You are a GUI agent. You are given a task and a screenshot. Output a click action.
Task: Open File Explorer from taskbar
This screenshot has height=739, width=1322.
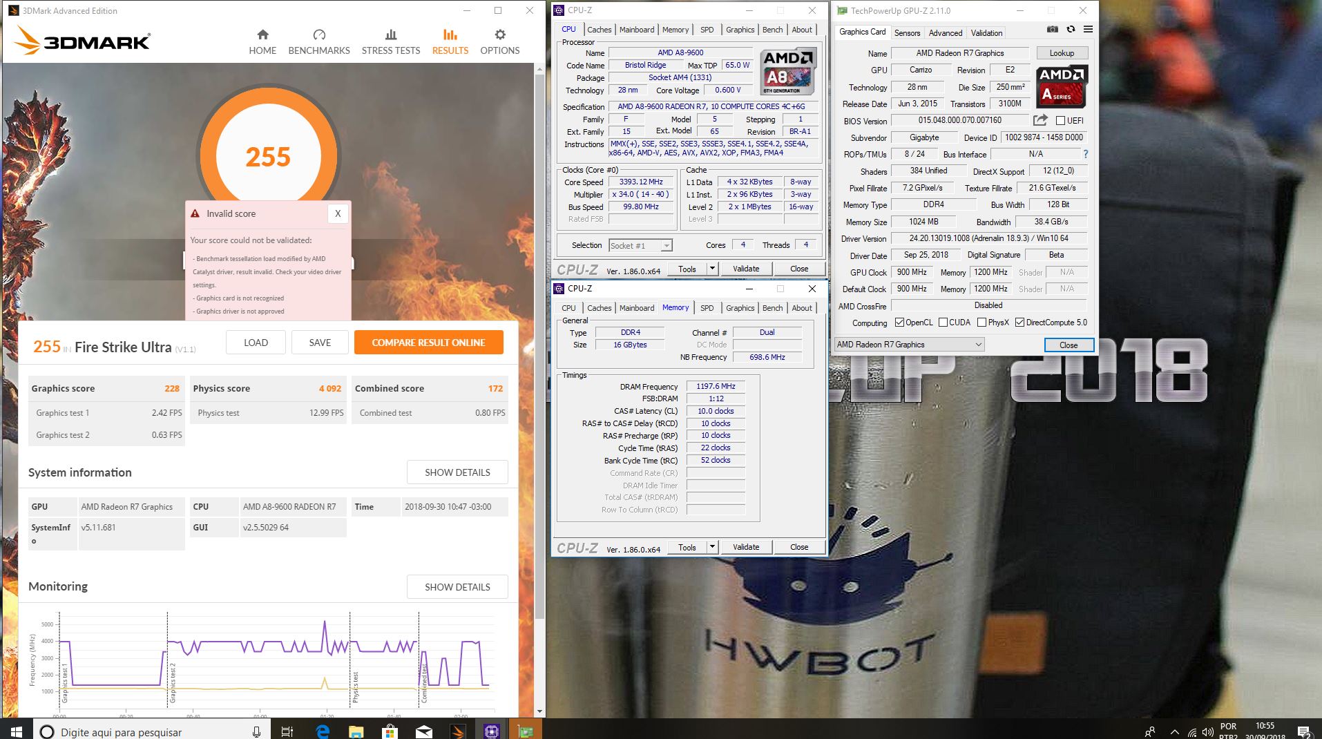tap(356, 731)
